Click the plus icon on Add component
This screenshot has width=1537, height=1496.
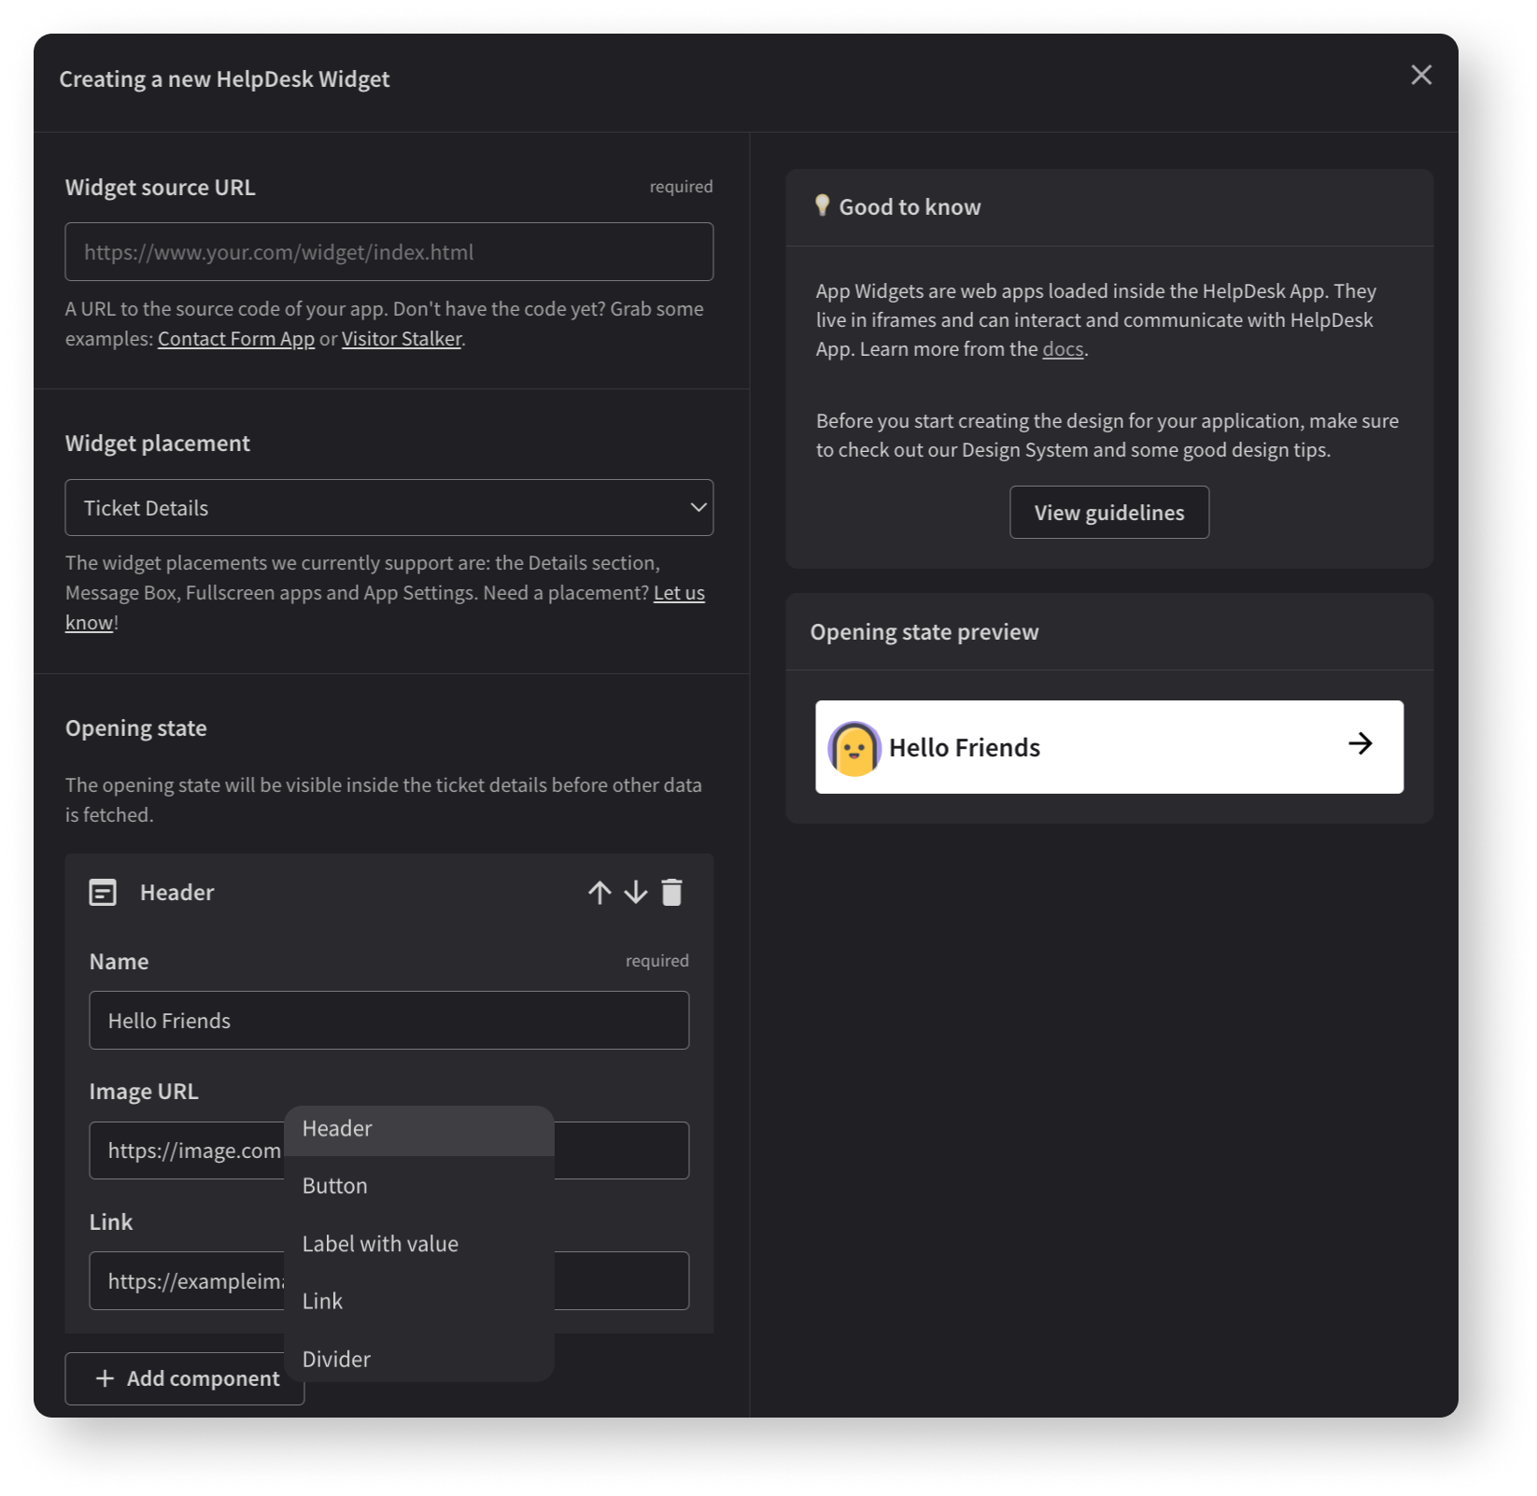click(104, 1377)
